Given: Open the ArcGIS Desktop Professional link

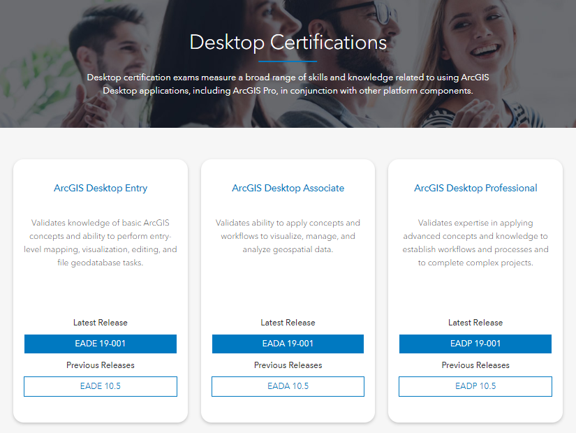Looking at the screenshot, I should click(475, 188).
